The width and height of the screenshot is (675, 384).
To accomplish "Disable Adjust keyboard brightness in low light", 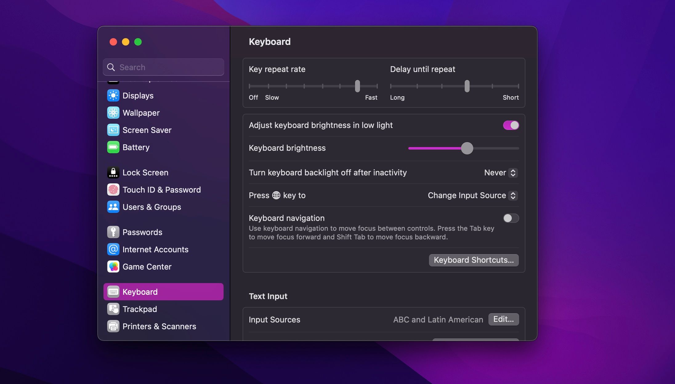I will click(511, 125).
